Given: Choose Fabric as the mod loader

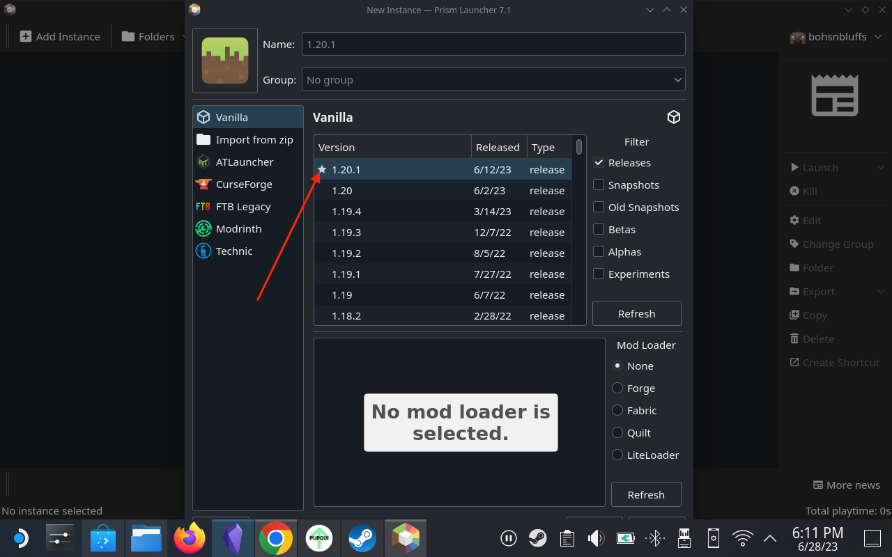Looking at the screenshot, I should click(x=617, y=410).
